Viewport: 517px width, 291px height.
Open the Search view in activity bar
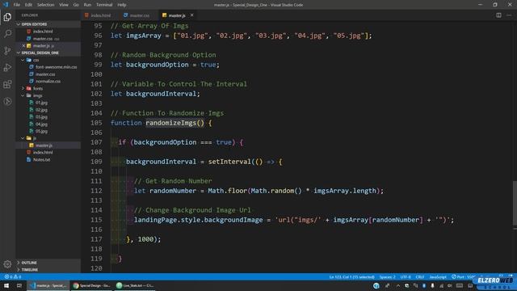click(7, 34)
